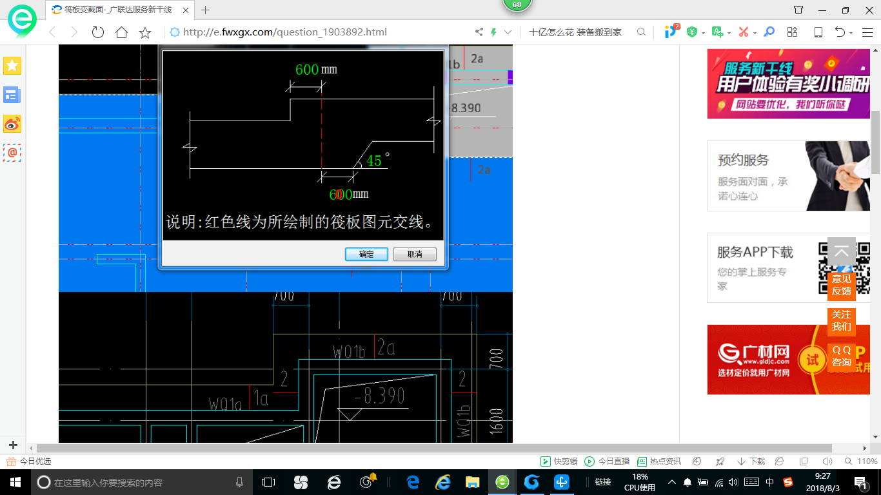881x495 pixels.
Task: Click the sidebar add plus button
Action: (12, 445)
